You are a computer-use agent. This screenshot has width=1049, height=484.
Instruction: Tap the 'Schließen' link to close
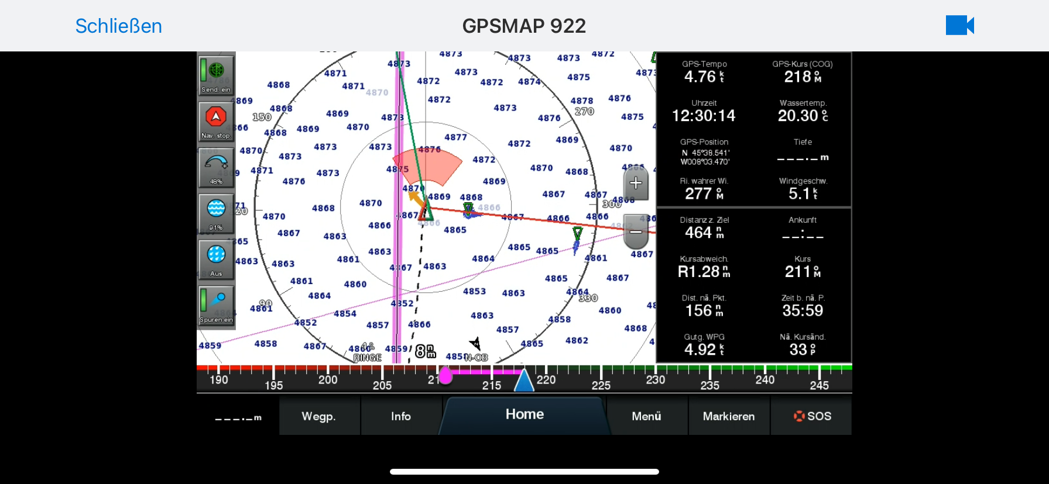[x=118, y=26]
